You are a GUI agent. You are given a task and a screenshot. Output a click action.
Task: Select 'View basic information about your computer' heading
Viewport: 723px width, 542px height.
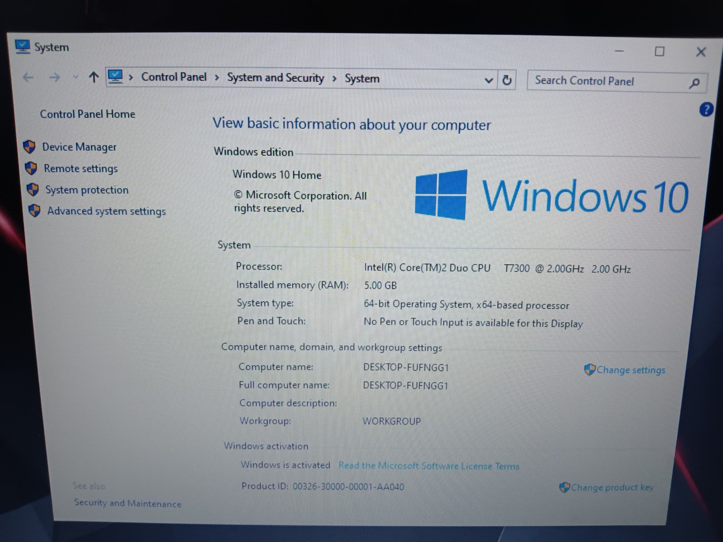352,124
